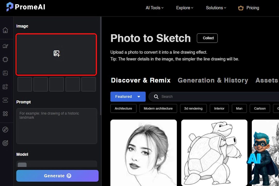Image resolution: width=279 pixels, height=186 pixels.
Task: Click the HD upscale sidebar icon
Action: 5,100
